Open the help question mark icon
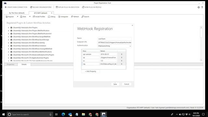This screenshot has height=117, width=208. [202, 7]
